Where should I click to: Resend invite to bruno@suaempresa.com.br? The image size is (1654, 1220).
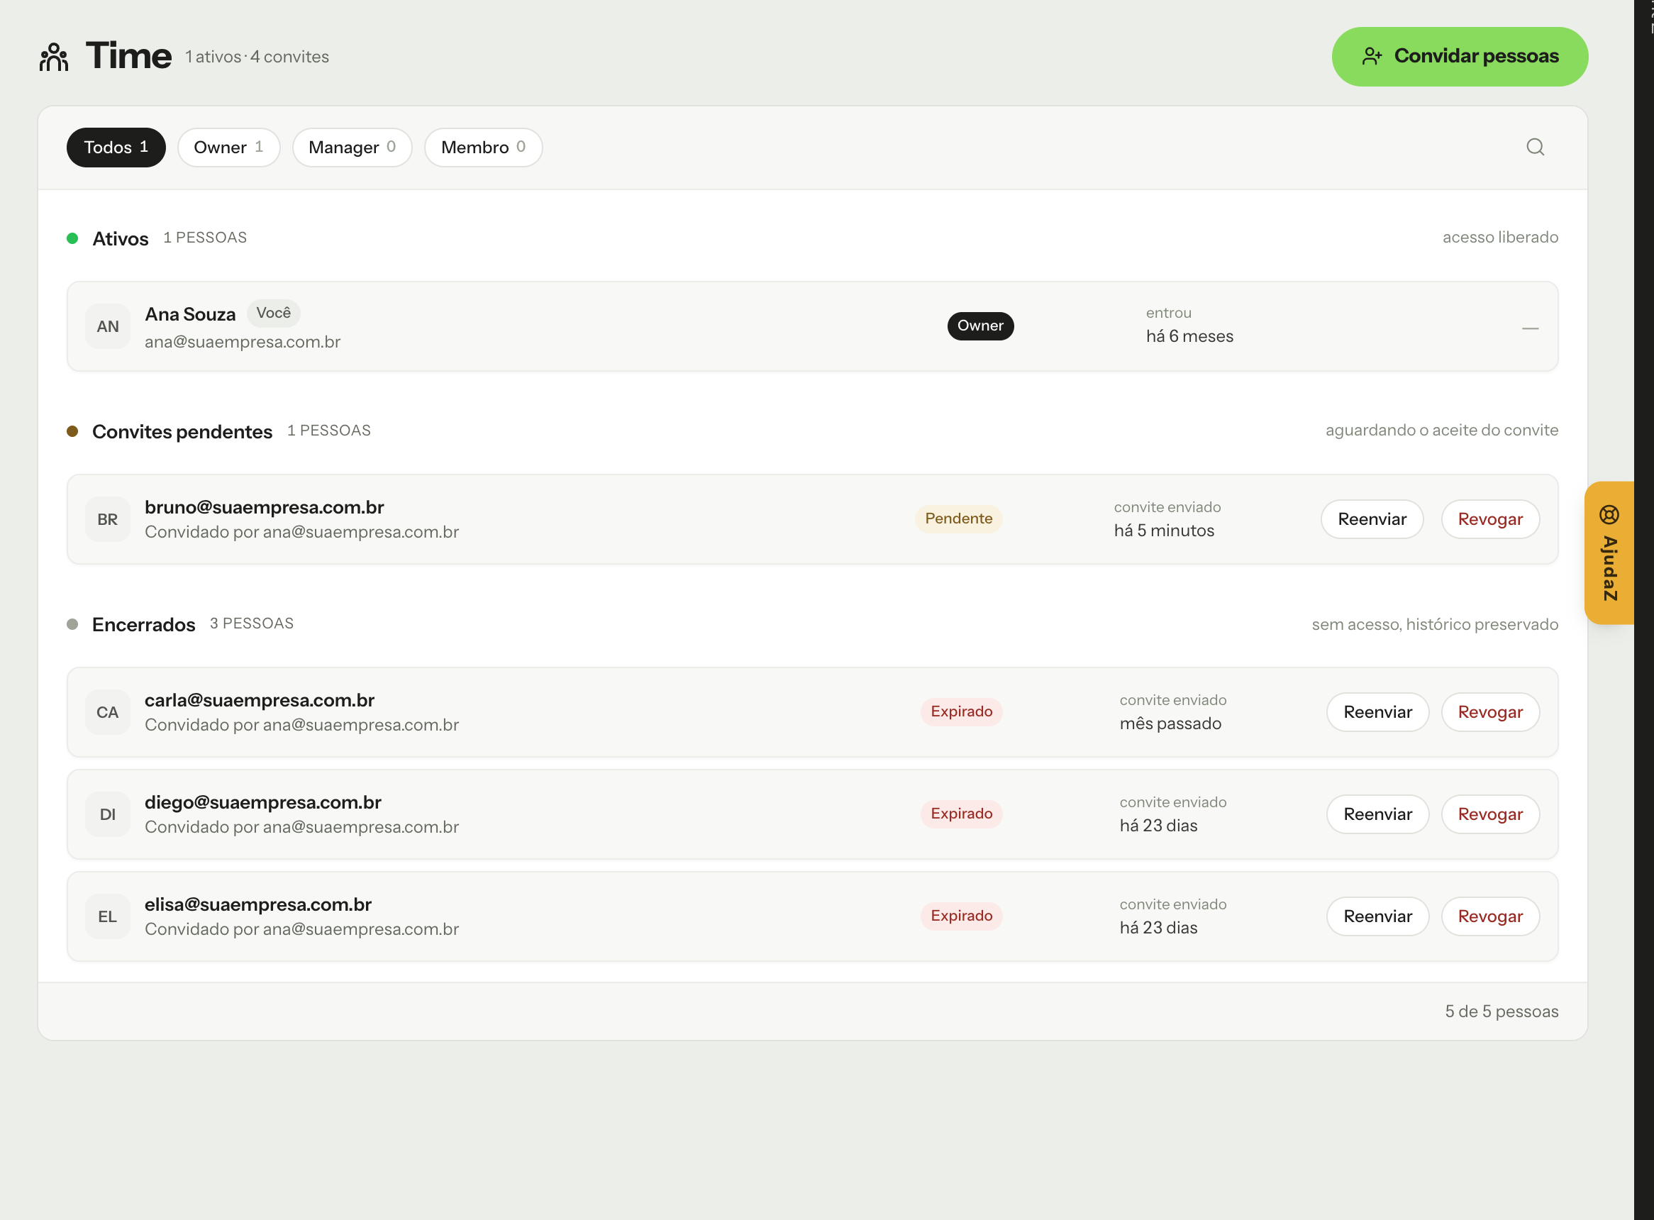click(1372, 519)
